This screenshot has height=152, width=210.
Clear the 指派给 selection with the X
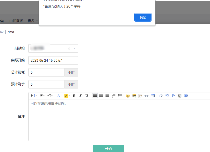point(69,48)
